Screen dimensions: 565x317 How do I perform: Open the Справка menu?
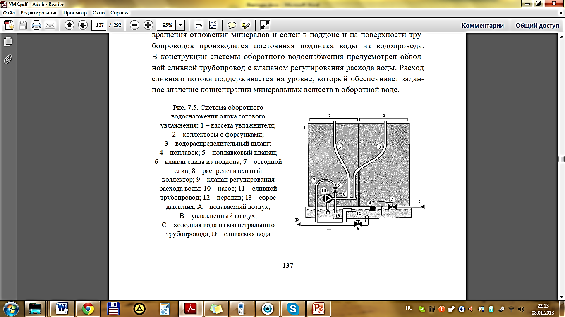[120, 13]
